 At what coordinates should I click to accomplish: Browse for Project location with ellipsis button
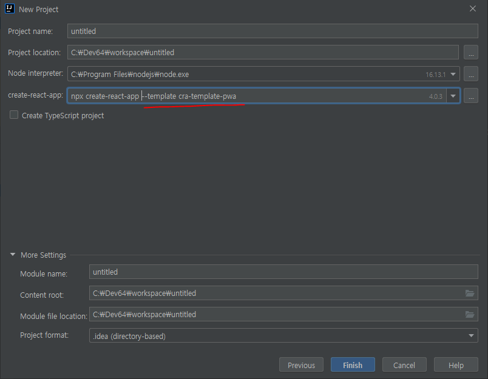coord(471,52)
